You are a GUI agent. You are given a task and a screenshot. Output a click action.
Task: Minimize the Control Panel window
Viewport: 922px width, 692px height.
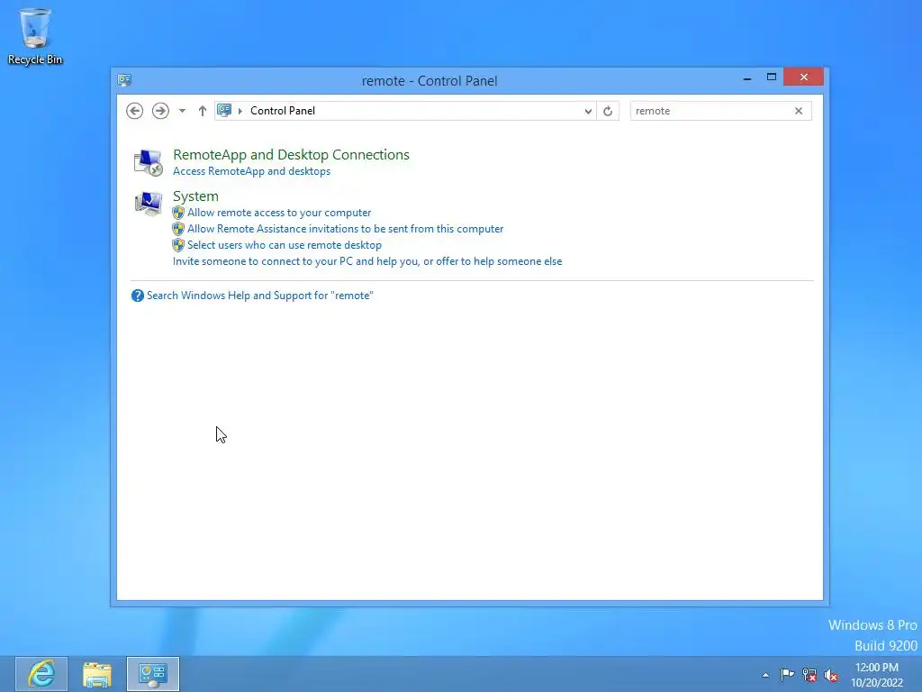click(x=747, y=77)
